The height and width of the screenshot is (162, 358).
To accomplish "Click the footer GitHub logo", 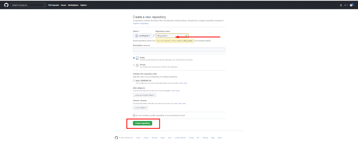I will pyautogui.click(x=116, y=138).
